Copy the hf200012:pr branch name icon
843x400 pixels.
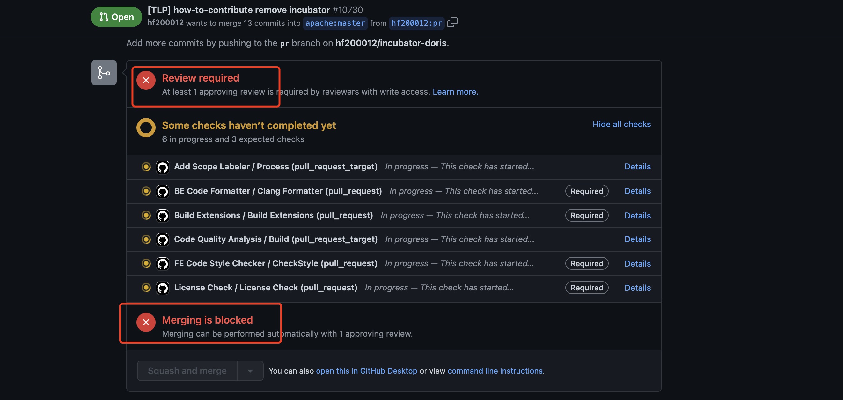[x=452, y=23]
